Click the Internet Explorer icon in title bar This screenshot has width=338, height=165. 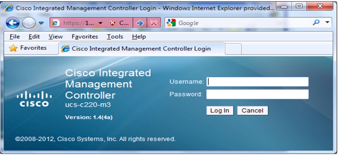pos(9,8)
